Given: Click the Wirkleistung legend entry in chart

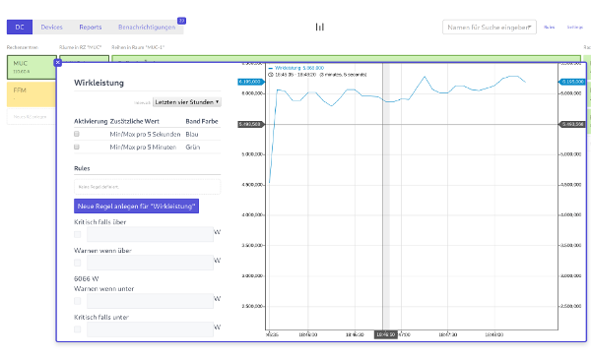Looking at the screenshot, I should click(x=296, y=68).
